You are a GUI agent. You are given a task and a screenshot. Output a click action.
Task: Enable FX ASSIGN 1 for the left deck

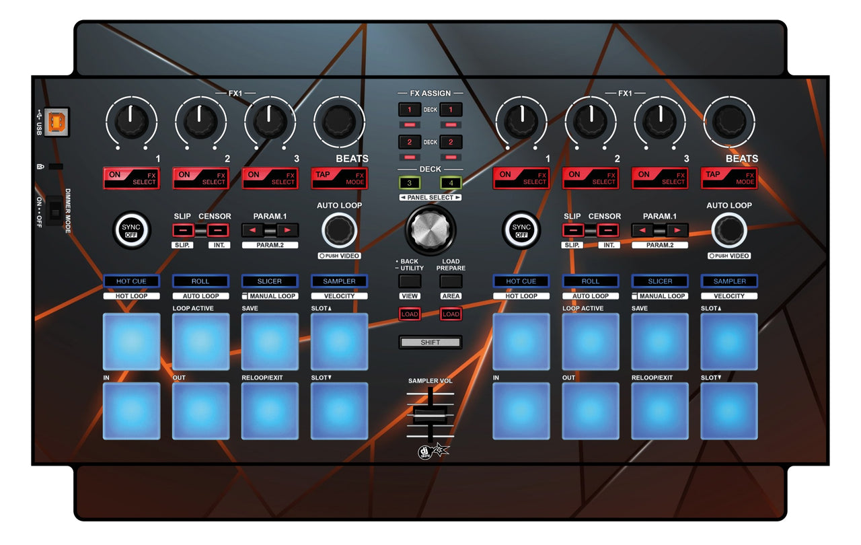point(410,110)
